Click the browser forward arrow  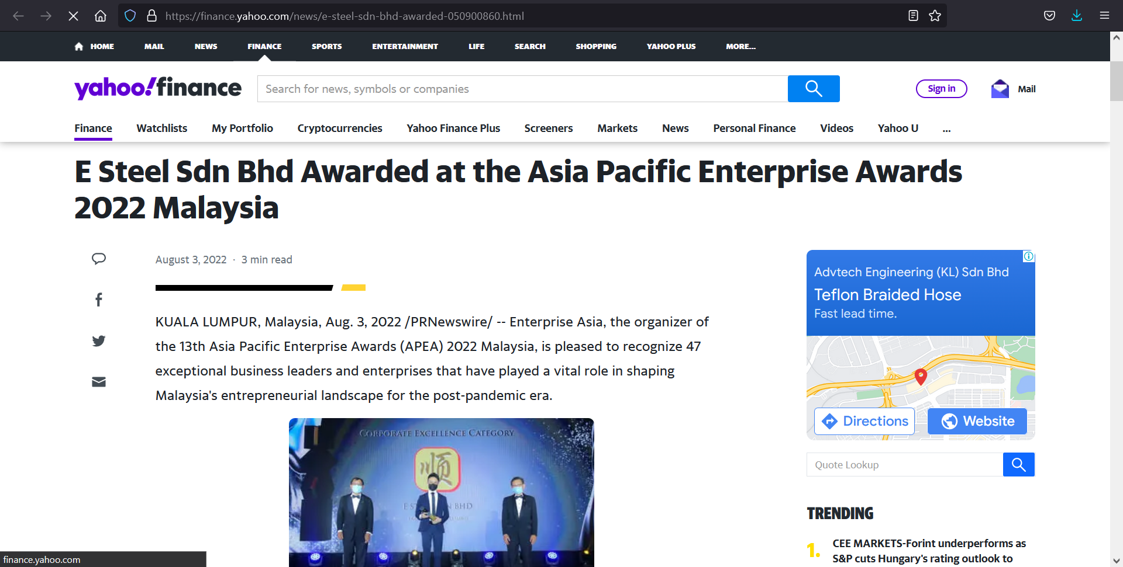click(x=46, y=16)
